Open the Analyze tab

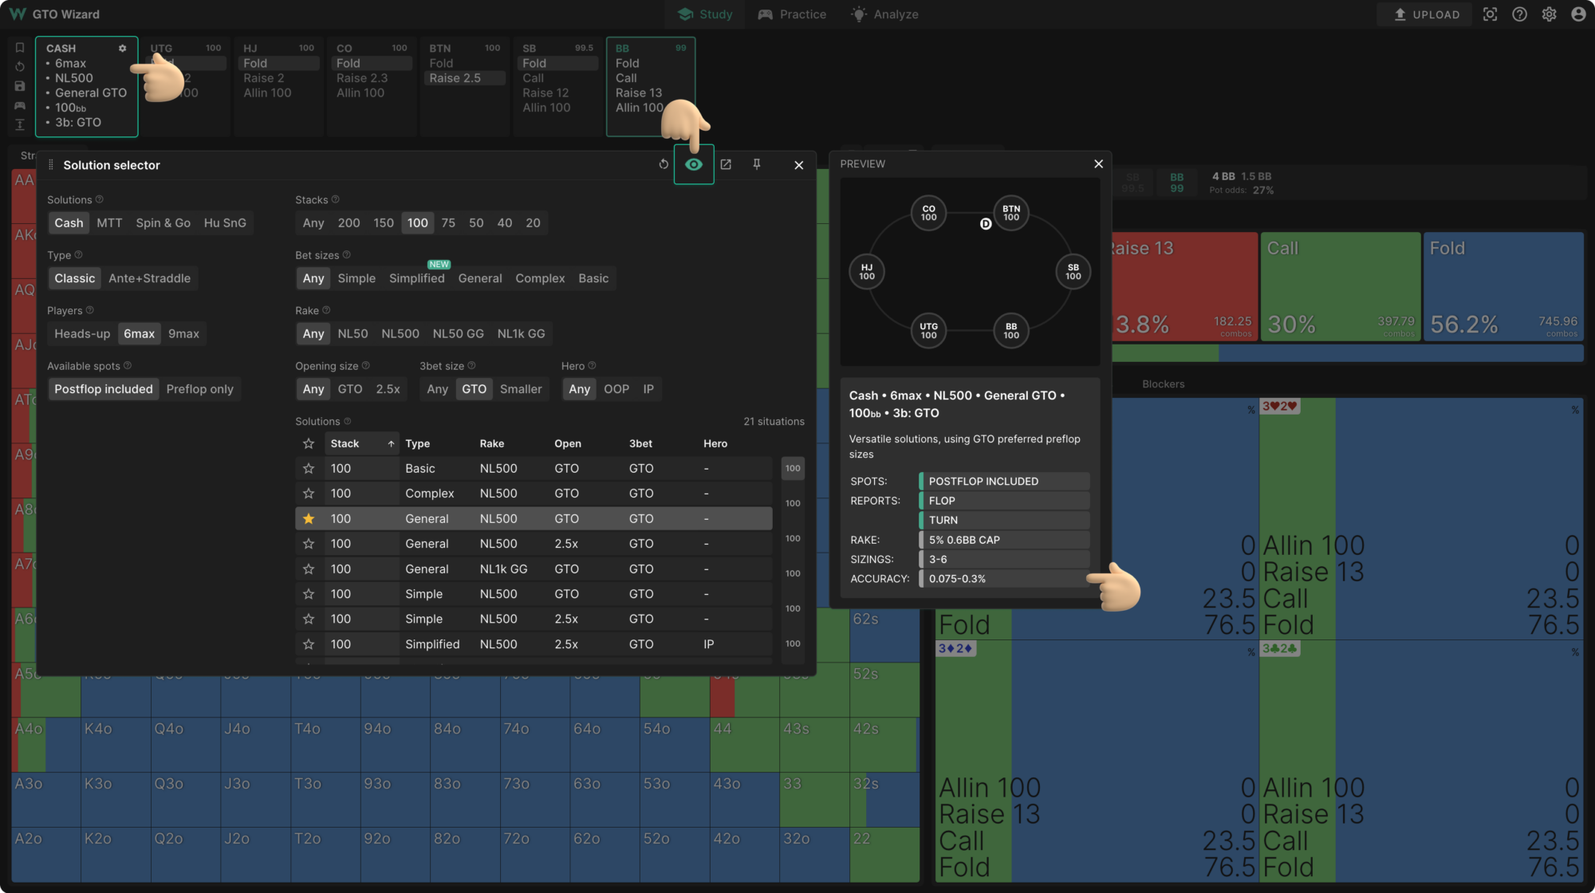[x=884, y=14]
